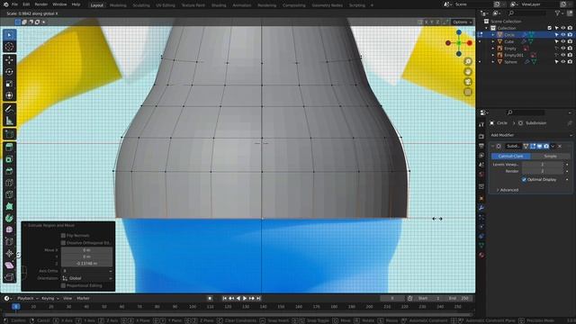Open the Add Modifier dropdown
The width and height of the screenshot is (576, 324).
pos(531,135)
